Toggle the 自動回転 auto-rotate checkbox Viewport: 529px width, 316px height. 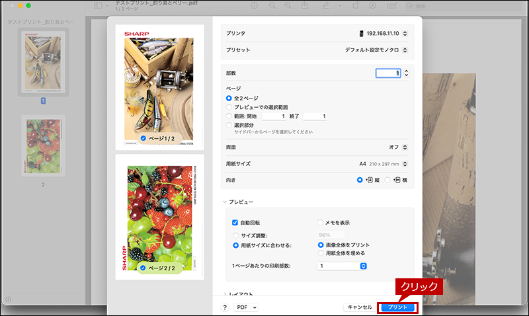[x=235, y=223]
